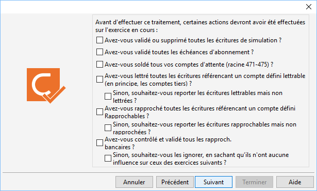Click the orange C checkmark logo
This screenshot has width=317, height=191.
pos(46,86)
